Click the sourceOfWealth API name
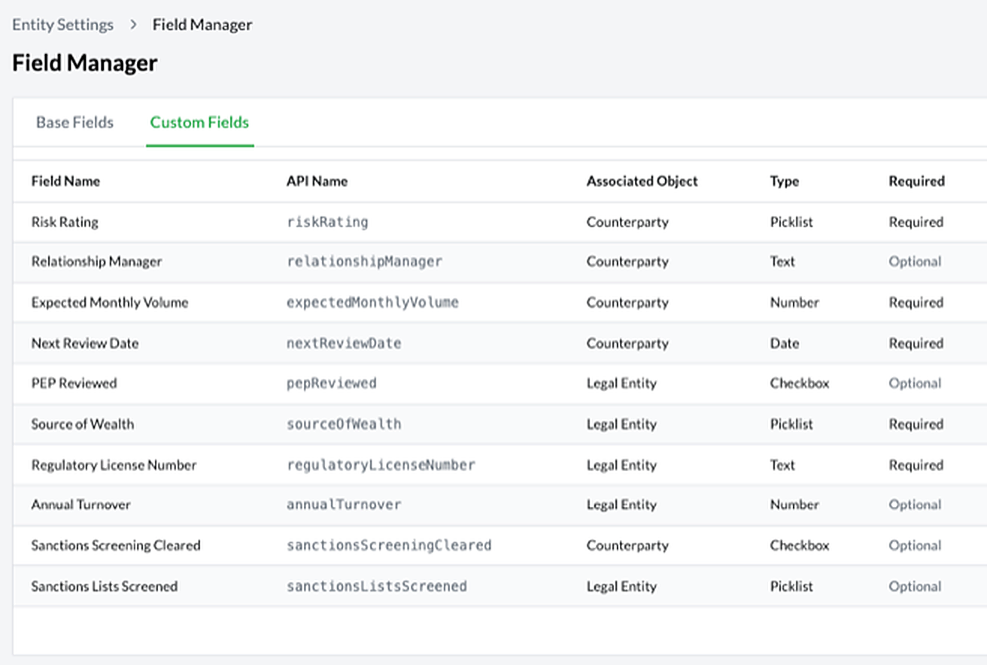This screenshot has height=665, width=987. coord(344,424)
